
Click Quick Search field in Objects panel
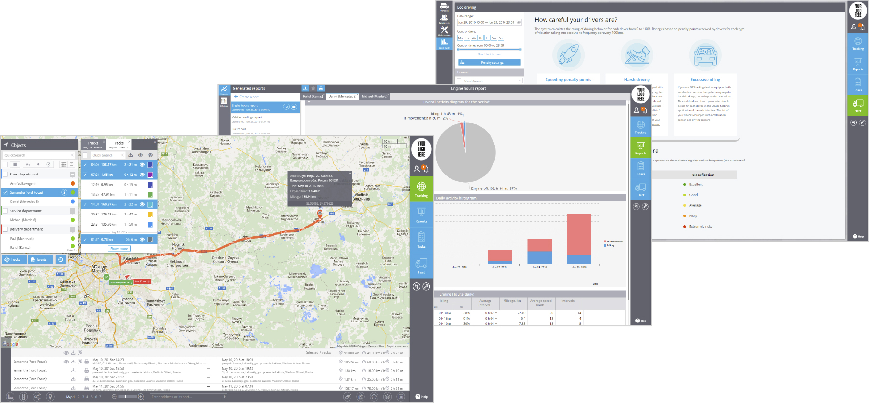click(39, 155)
